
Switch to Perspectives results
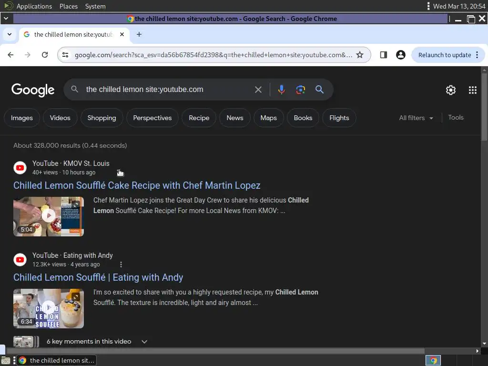pyautogui.click(x=152, y=118)
